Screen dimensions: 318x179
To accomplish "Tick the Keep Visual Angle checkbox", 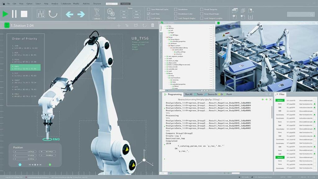I will tap(202, 14).
